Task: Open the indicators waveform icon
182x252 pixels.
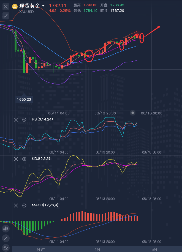Action: pos(6,247)
